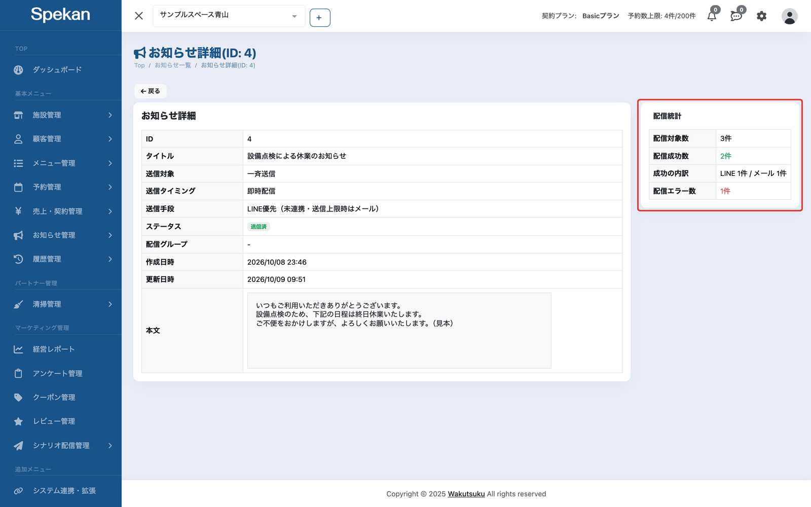This screenshot has height=507, width=811.
Task: Click the 清掃管理 broom icon
Action: tap(18, 304)
